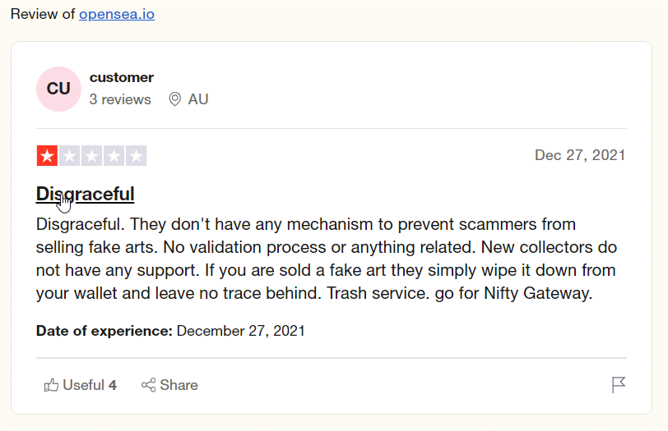The image size is (668, 431).
Task: Click the third gray star
Action: pyautogui.click(x=91, y=156)
